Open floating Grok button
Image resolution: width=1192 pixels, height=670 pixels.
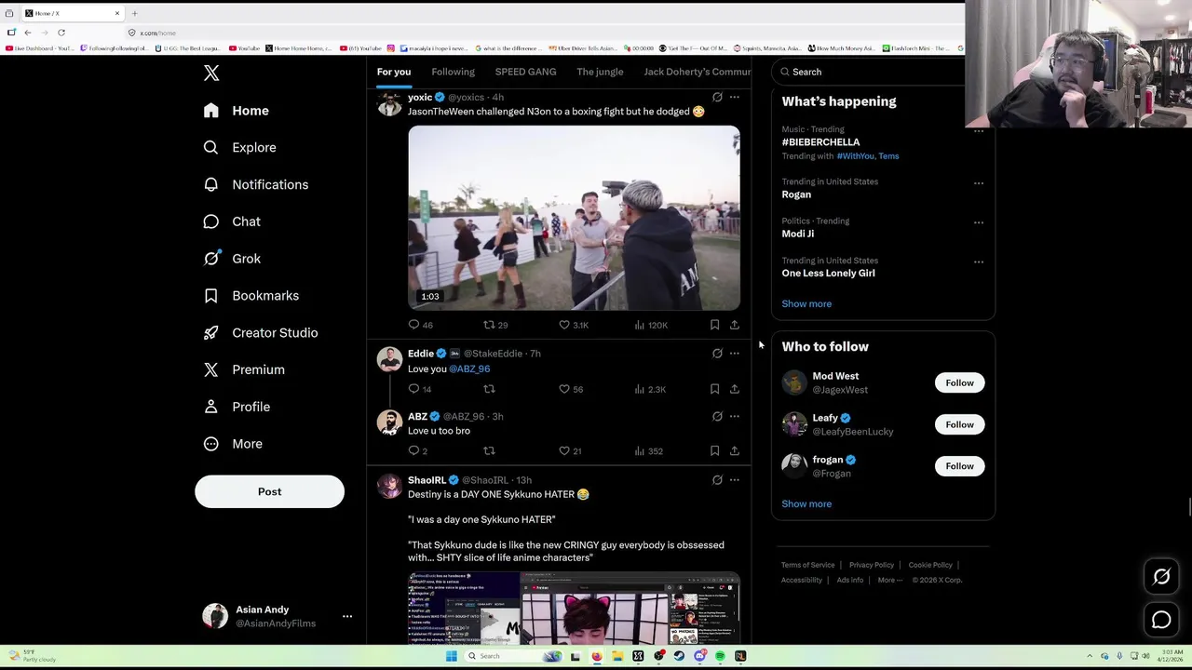[1161, 578]
